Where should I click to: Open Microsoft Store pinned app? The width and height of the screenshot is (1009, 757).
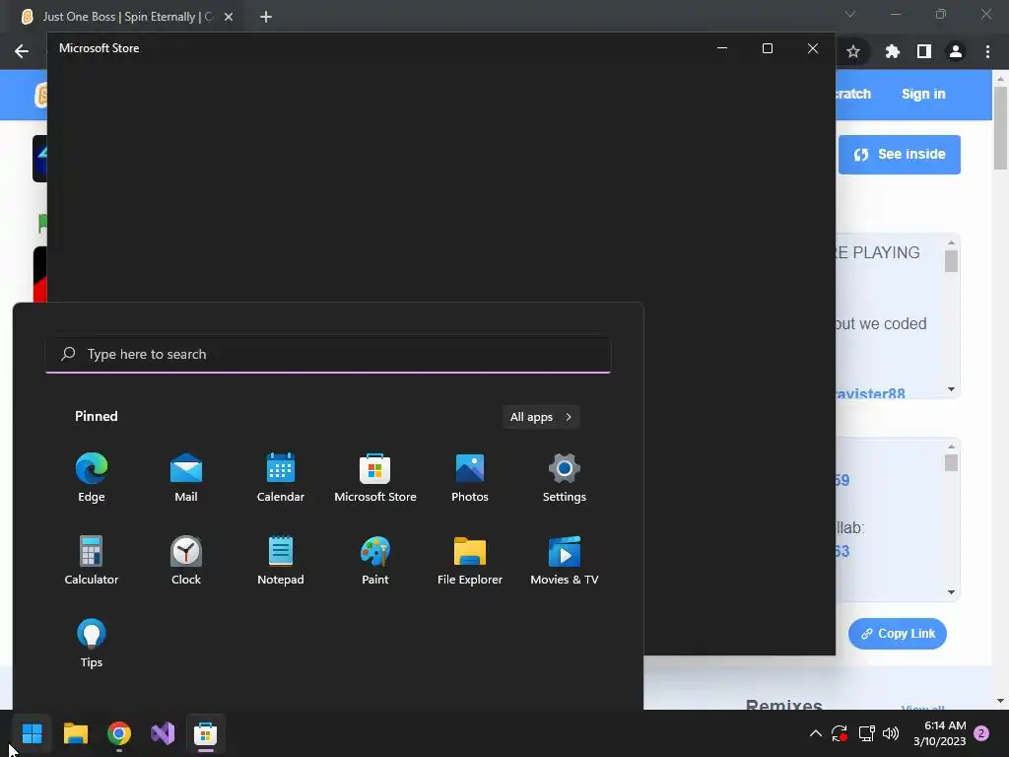tap(375, 478)
